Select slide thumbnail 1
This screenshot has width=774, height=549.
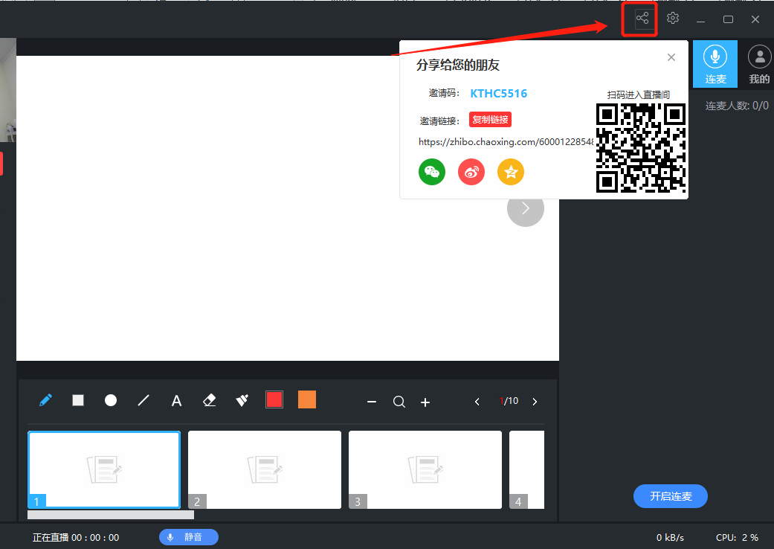click(x=104, y=469)
